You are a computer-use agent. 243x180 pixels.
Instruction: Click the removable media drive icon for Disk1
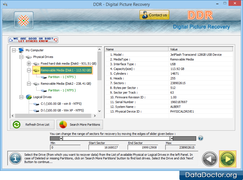point(36,70)
